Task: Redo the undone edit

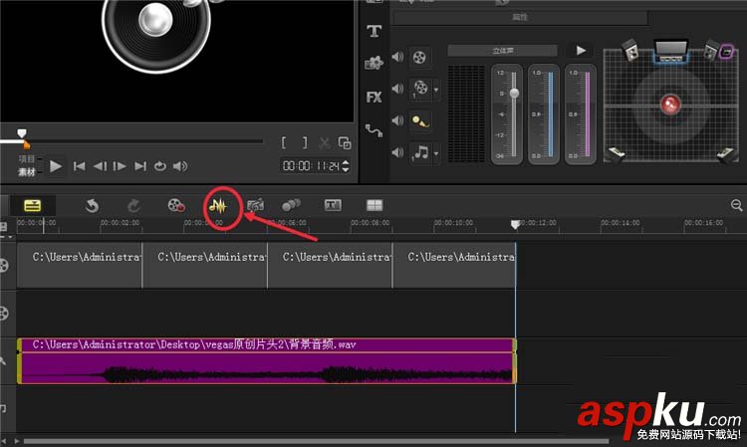Action: (x=133, y=206)
